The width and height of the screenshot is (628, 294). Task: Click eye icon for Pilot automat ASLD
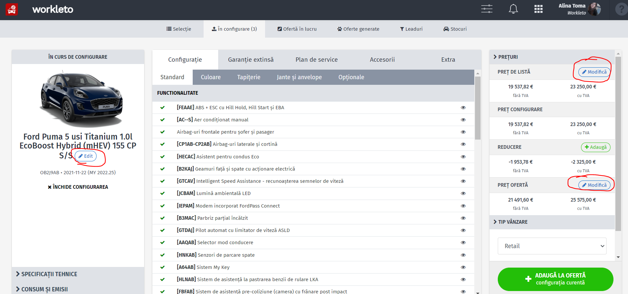click(x=463, y=230)
